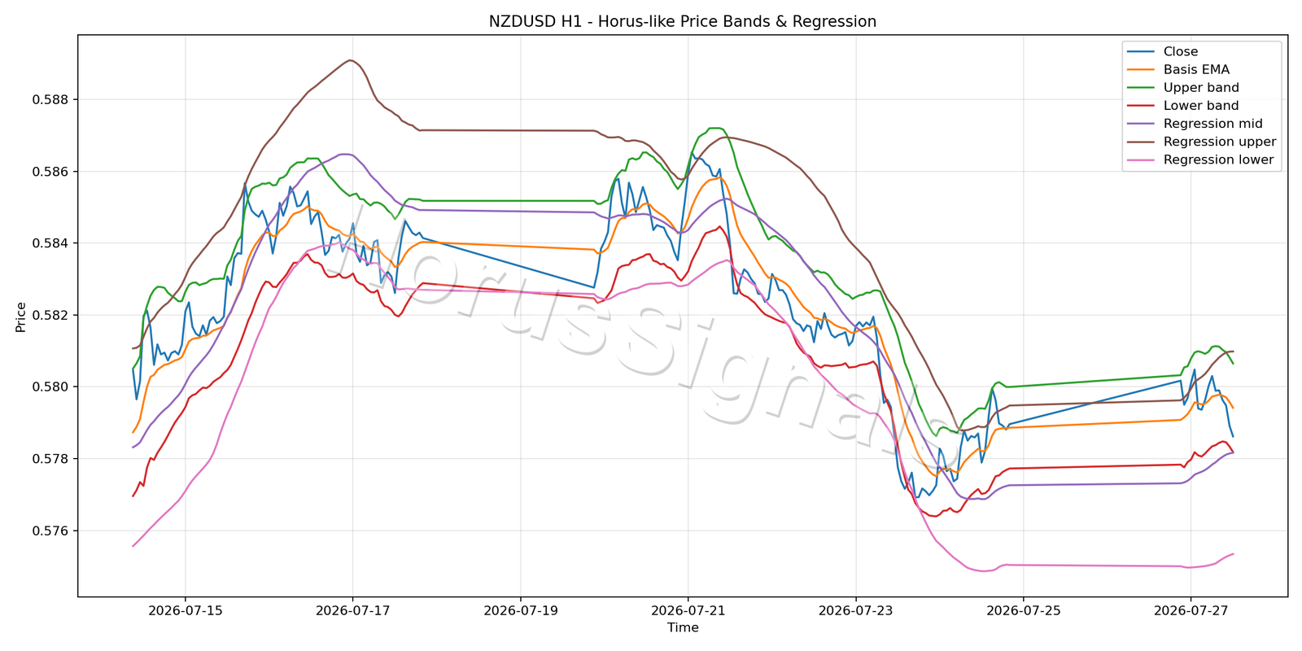Image resolution: width=1302 pixels, height=651 pixels.
Task: Click the green Upper band legend line
Action: coord(1141,88)
